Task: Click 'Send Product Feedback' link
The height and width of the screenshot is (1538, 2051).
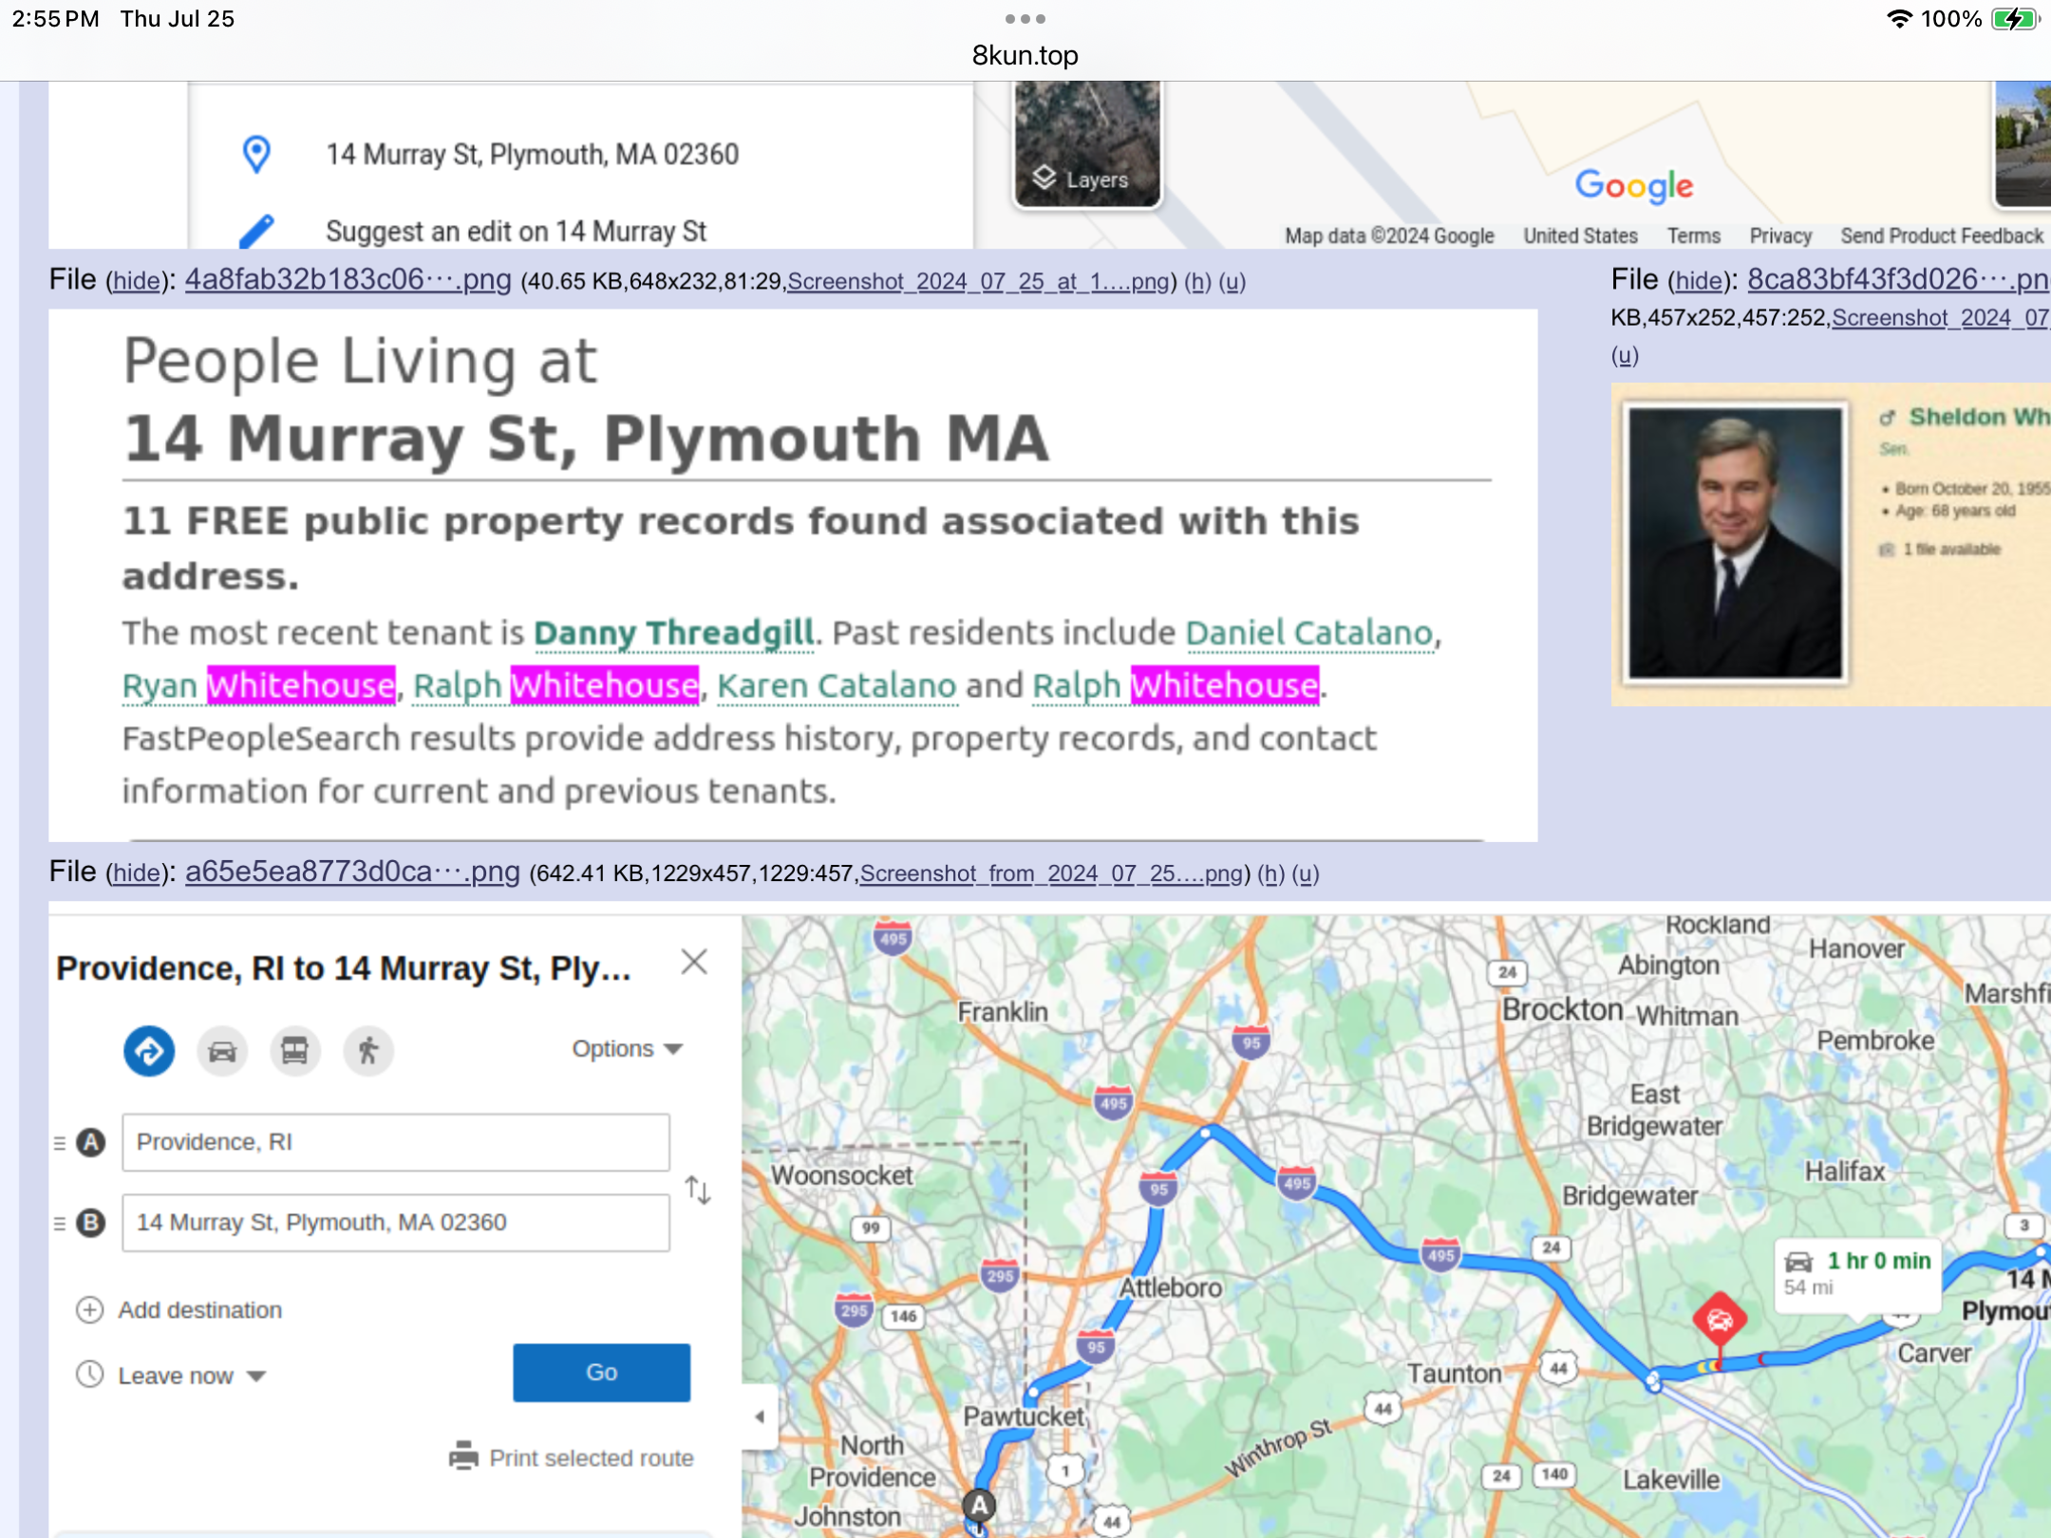Action: [x=1942, y=236]
